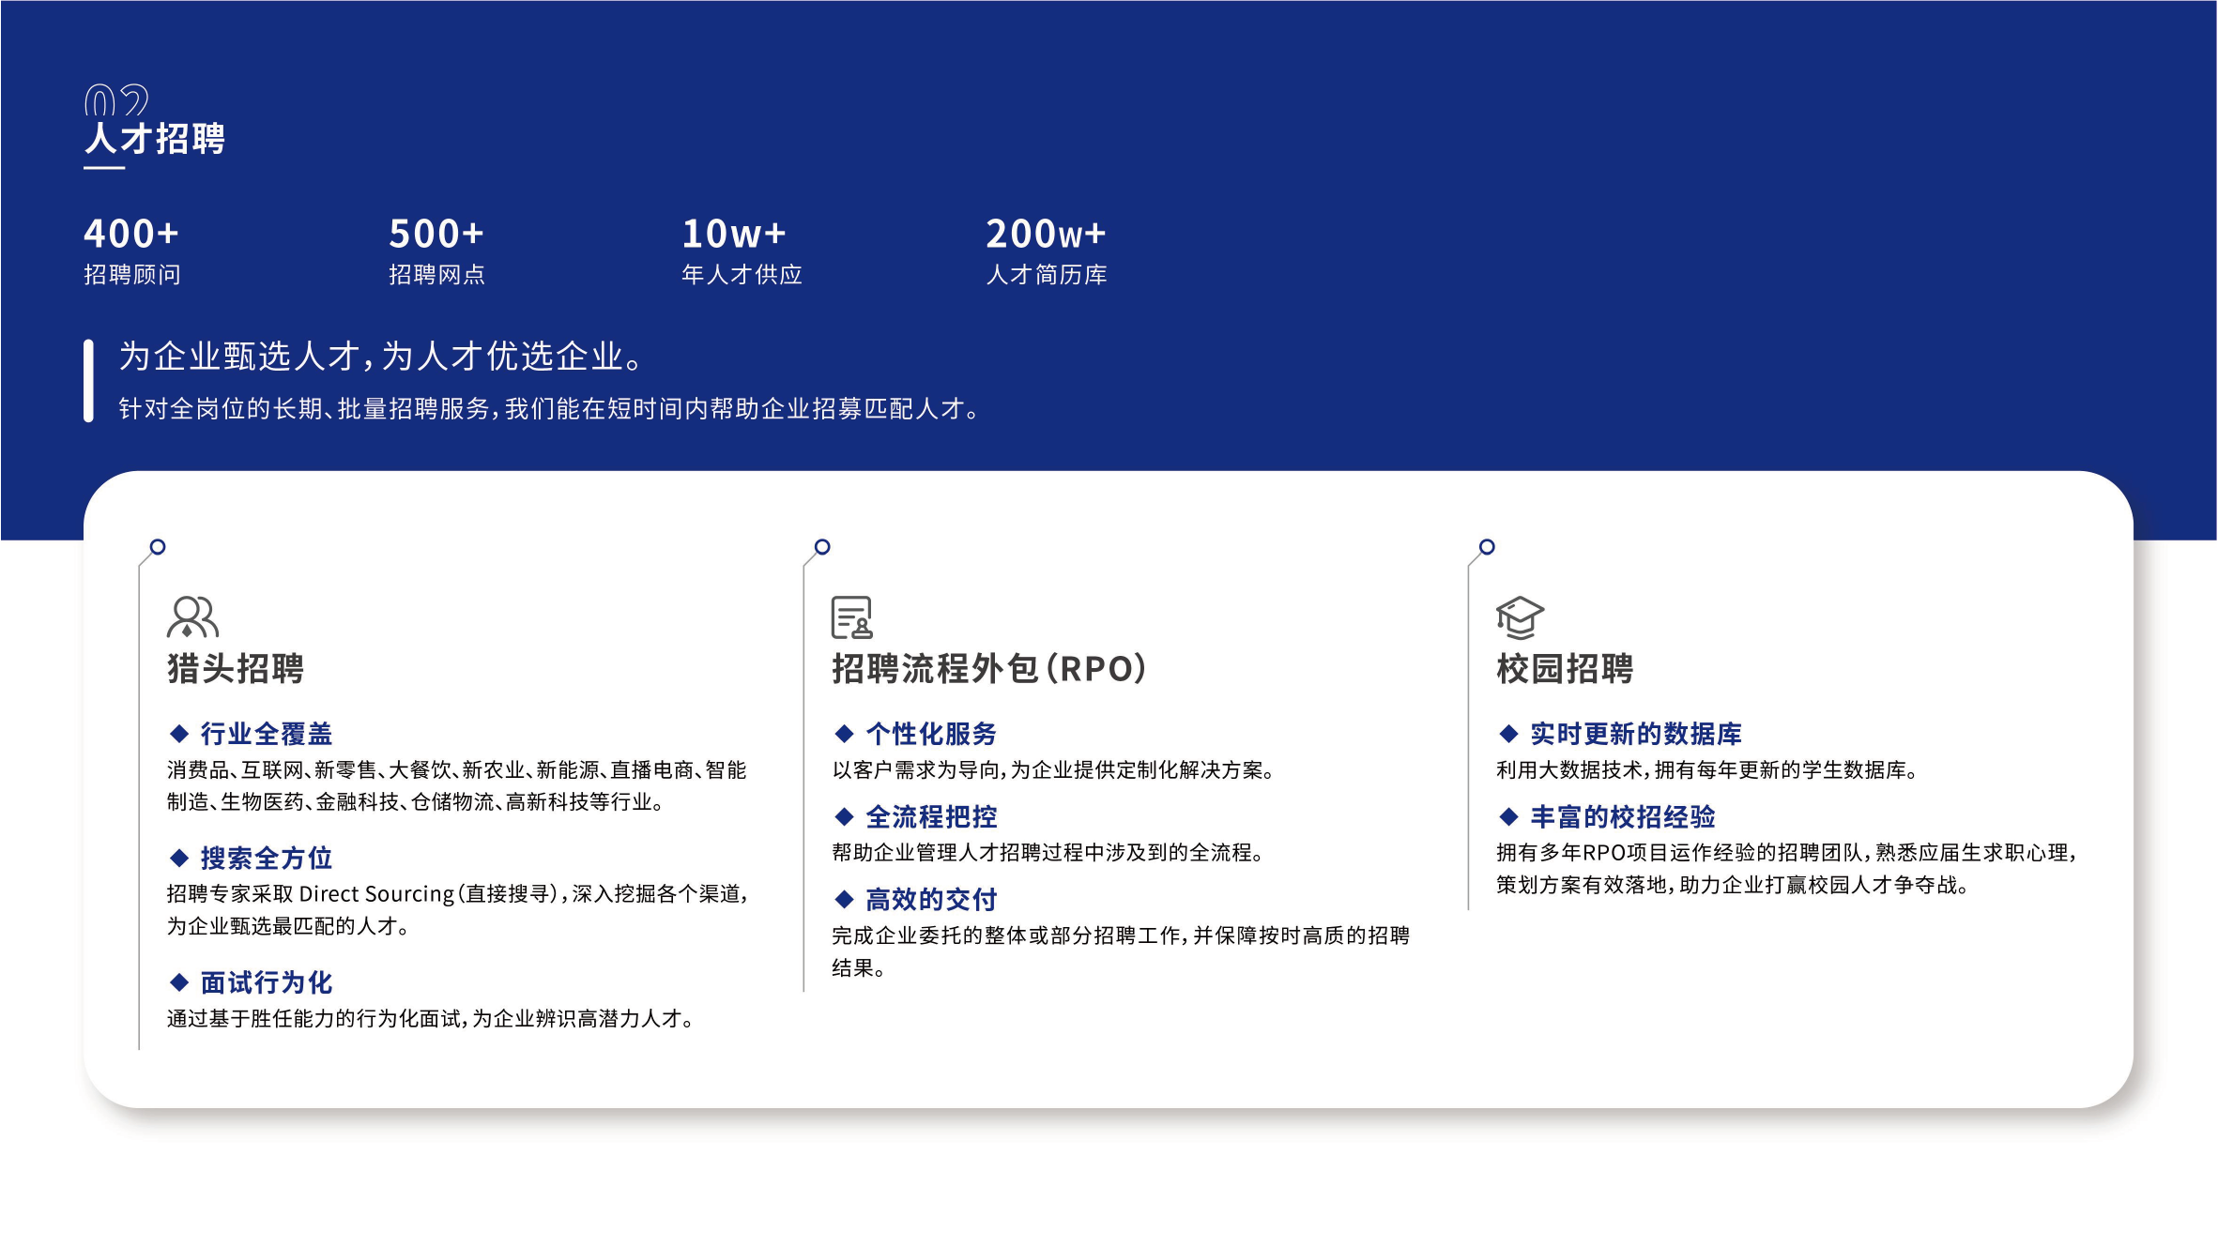
Task: Click the 丰富的校招经验 subheading
Action: (1622, 816)
